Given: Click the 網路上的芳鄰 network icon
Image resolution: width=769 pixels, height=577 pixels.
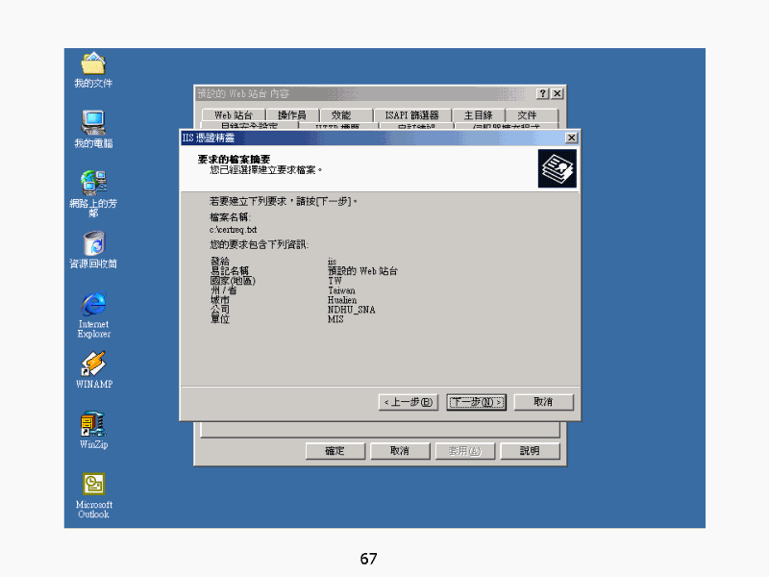Looking at the screenshot, I should [93, 182].
